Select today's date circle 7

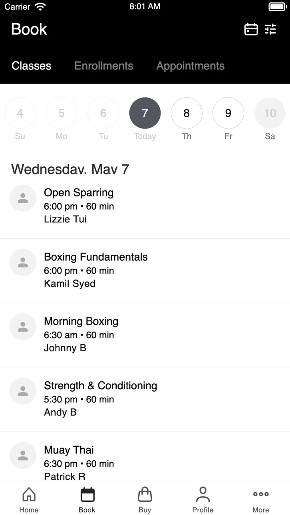pyautogui.click(x=145, y=113)
